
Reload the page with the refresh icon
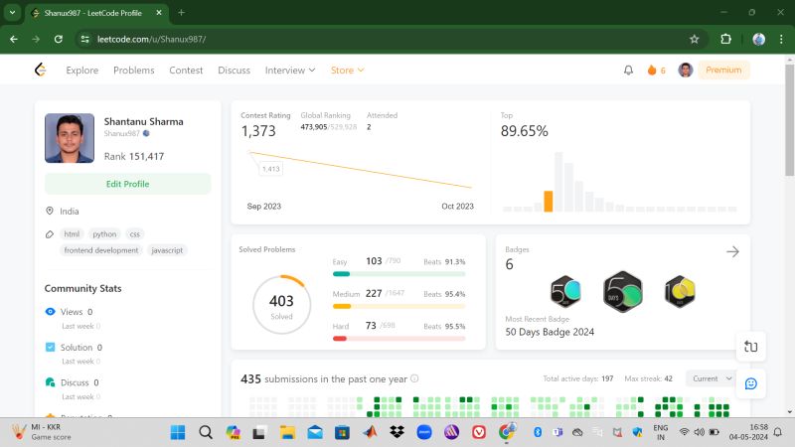click(59, 39)
